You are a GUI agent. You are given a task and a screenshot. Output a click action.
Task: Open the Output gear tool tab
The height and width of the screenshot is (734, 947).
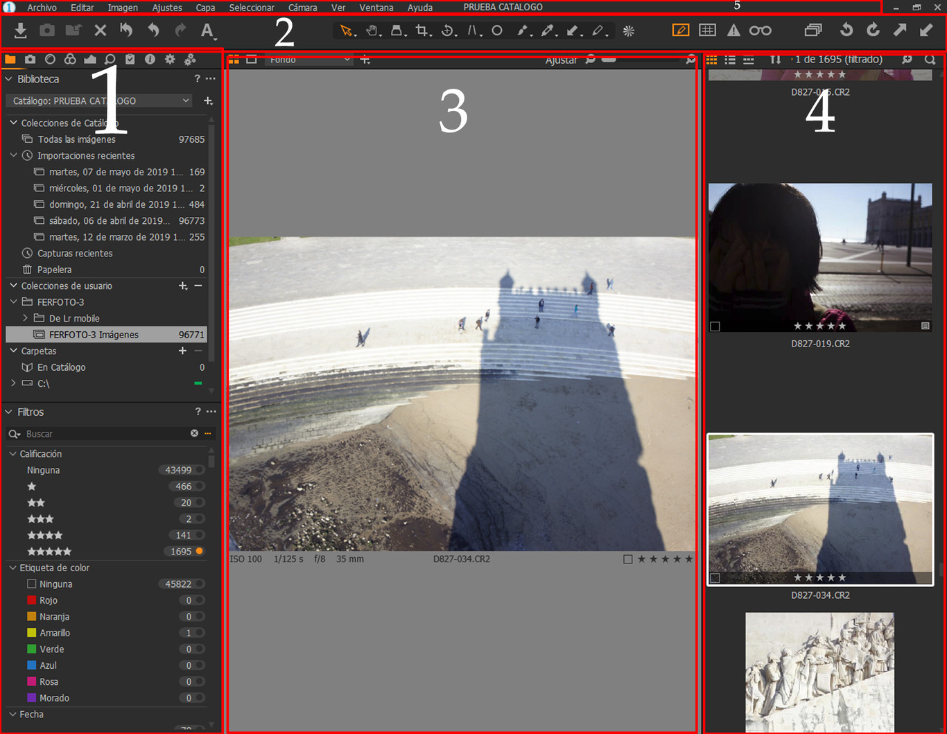(170, 60)
